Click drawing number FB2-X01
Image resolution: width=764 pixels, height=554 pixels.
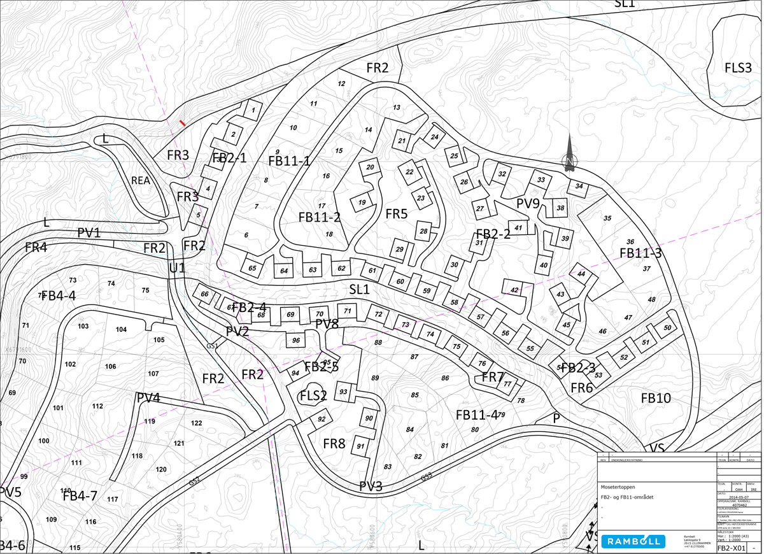[x=732, y=548]
